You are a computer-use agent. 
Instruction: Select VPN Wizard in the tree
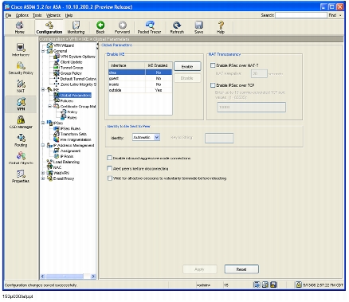[x=64, y=45]
